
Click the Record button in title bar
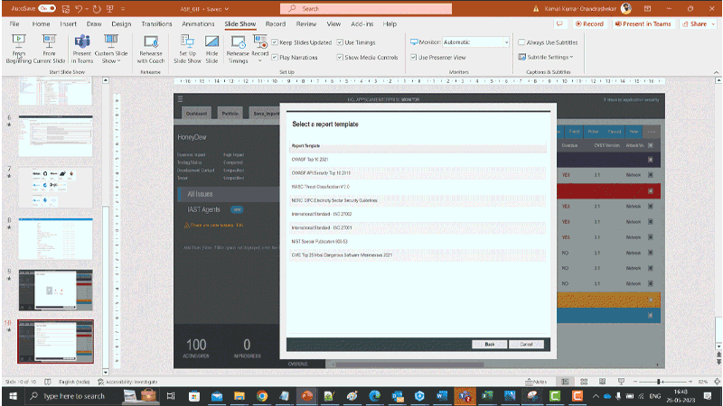(x=590, y=23)
